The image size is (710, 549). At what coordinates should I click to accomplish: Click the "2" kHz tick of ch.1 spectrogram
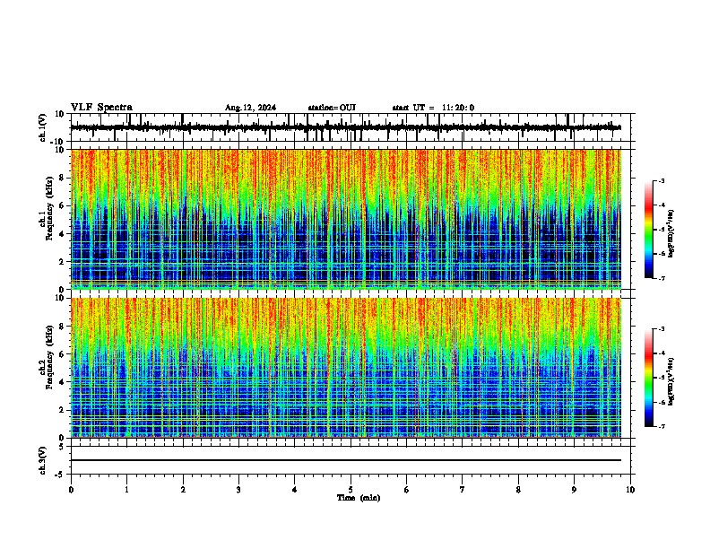tap(63, 262)
